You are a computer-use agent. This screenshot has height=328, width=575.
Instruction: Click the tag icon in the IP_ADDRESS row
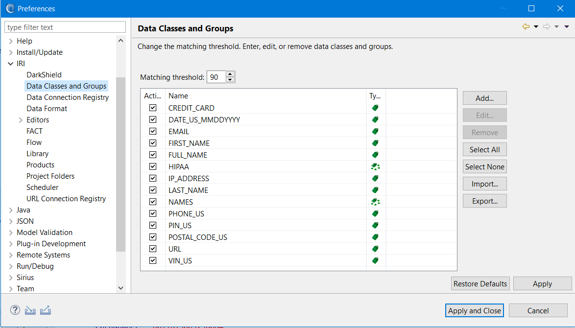click(x=375, y=178)
